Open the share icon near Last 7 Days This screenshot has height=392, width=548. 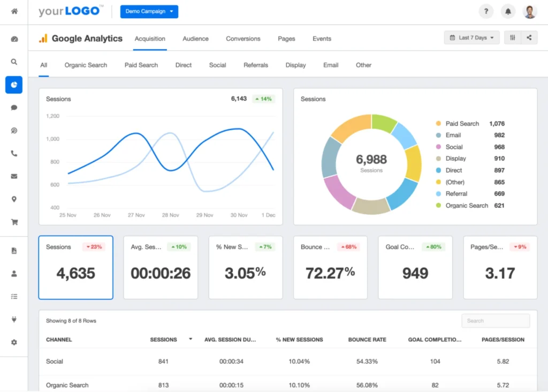tap(530, 37)
